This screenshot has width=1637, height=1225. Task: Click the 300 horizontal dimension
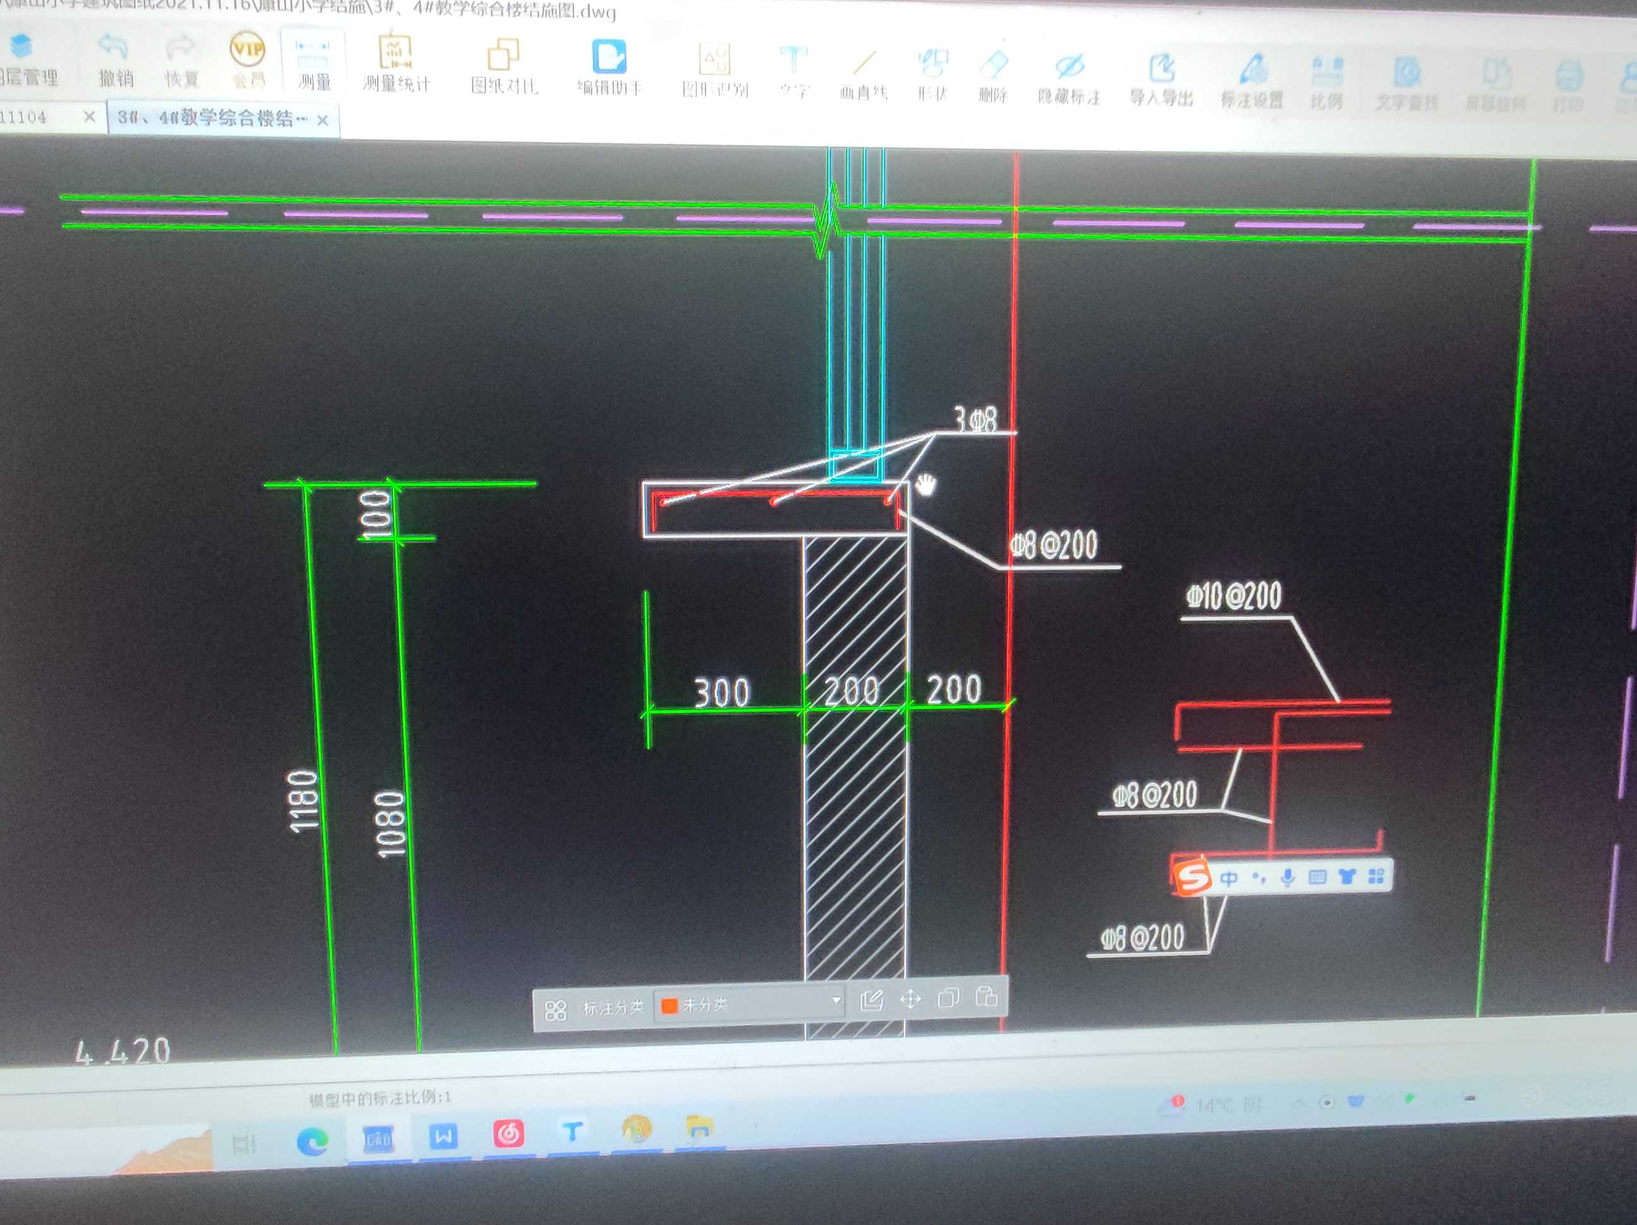click(x=723, y=693)
